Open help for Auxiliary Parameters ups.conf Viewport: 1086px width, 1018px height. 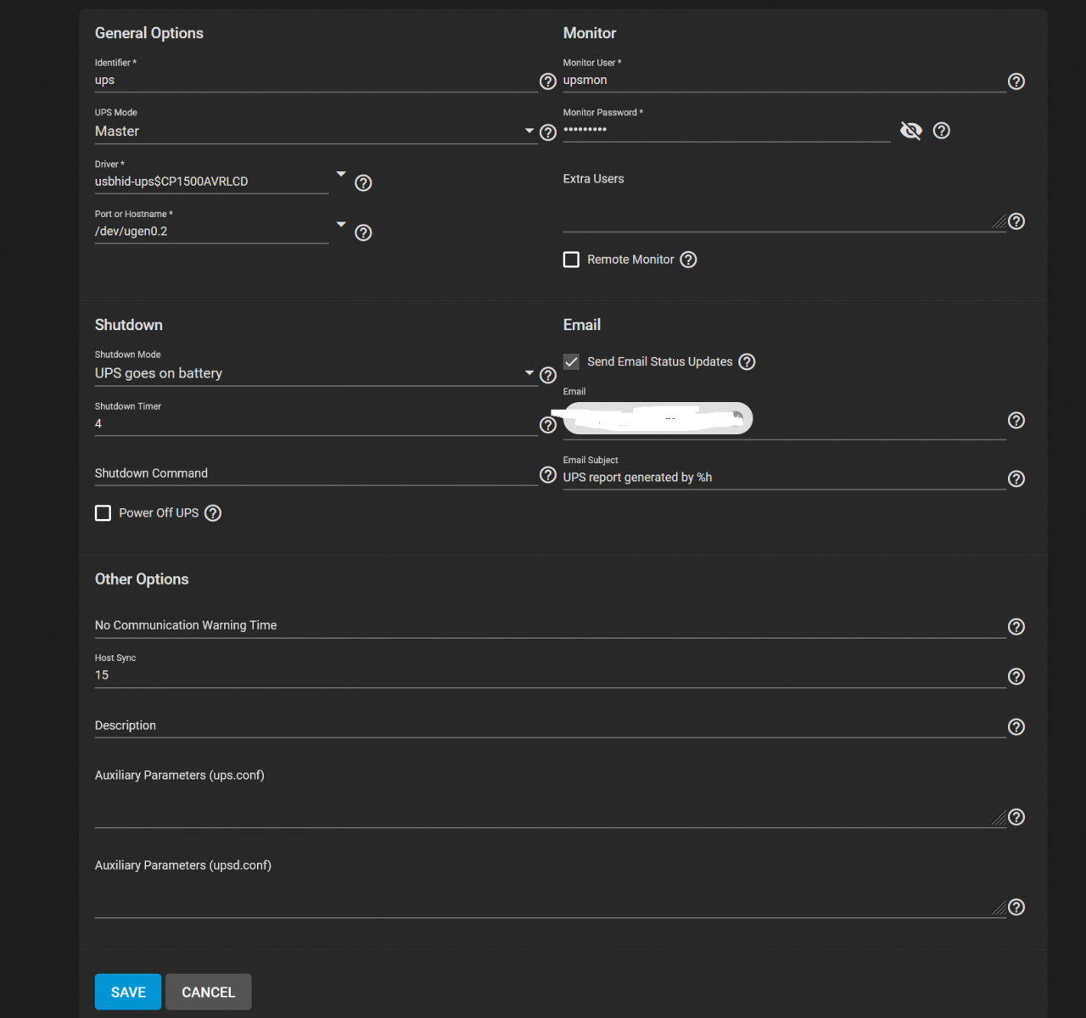click(1016, 817)
